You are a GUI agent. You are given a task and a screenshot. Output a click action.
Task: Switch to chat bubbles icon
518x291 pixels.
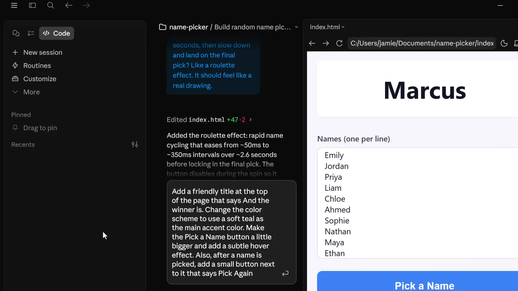[x=16, y=33]
